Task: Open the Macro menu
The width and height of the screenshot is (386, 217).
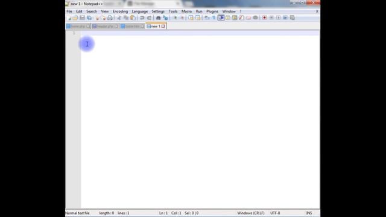Action: click(x=186, y=11)
